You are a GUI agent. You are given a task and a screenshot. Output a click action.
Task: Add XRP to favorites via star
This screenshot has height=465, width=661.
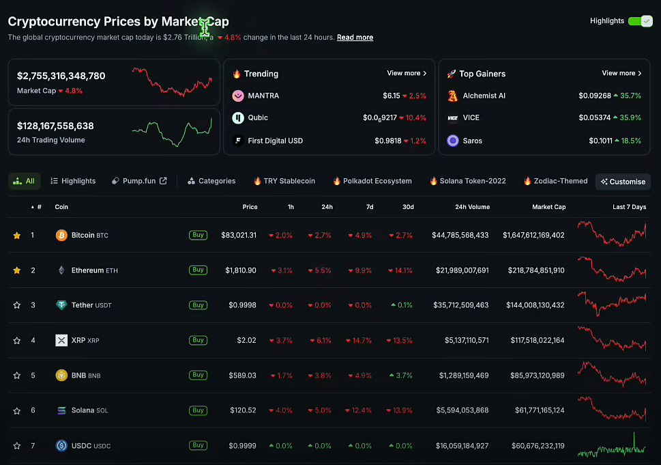(17, 340)
